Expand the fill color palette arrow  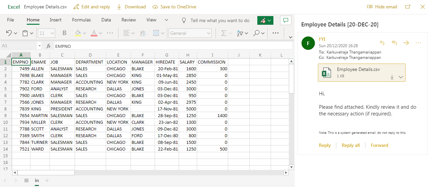[x=85, y=33]
